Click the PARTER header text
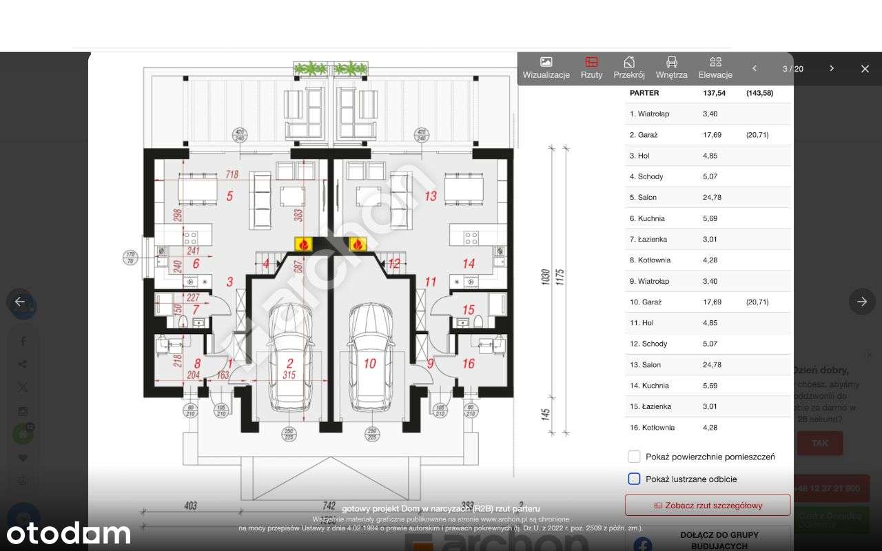882x551 pixels. (644, 93)
